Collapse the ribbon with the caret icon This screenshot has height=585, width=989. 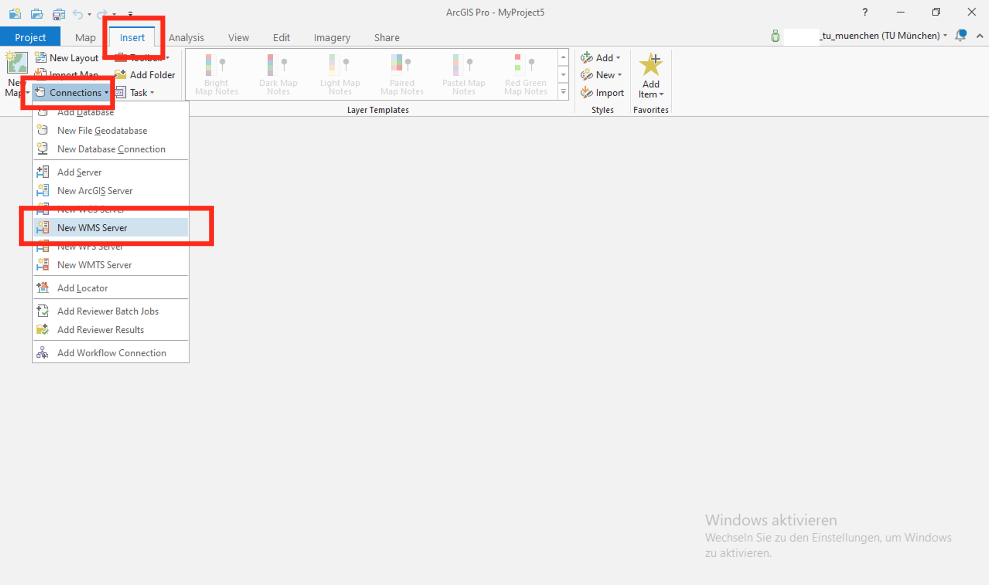click(980, 36)
